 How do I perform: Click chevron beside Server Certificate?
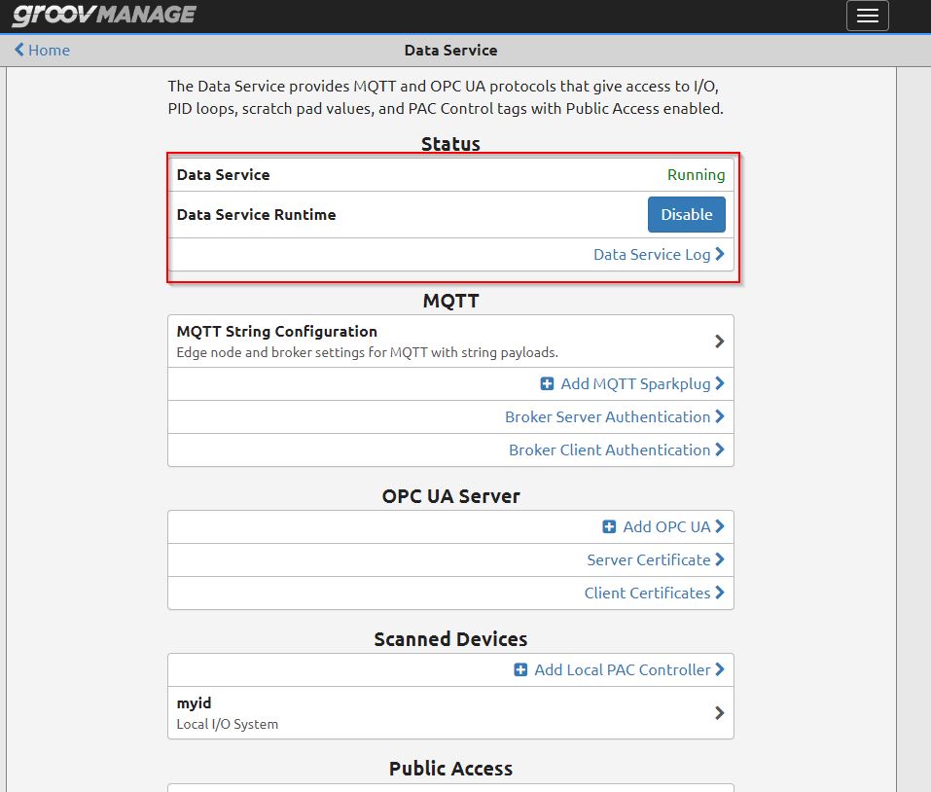coord(720,559)
